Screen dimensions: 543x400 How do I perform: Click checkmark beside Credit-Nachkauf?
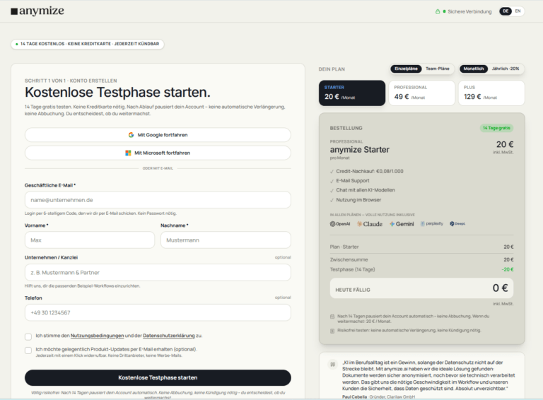click(x=332, y=172)
